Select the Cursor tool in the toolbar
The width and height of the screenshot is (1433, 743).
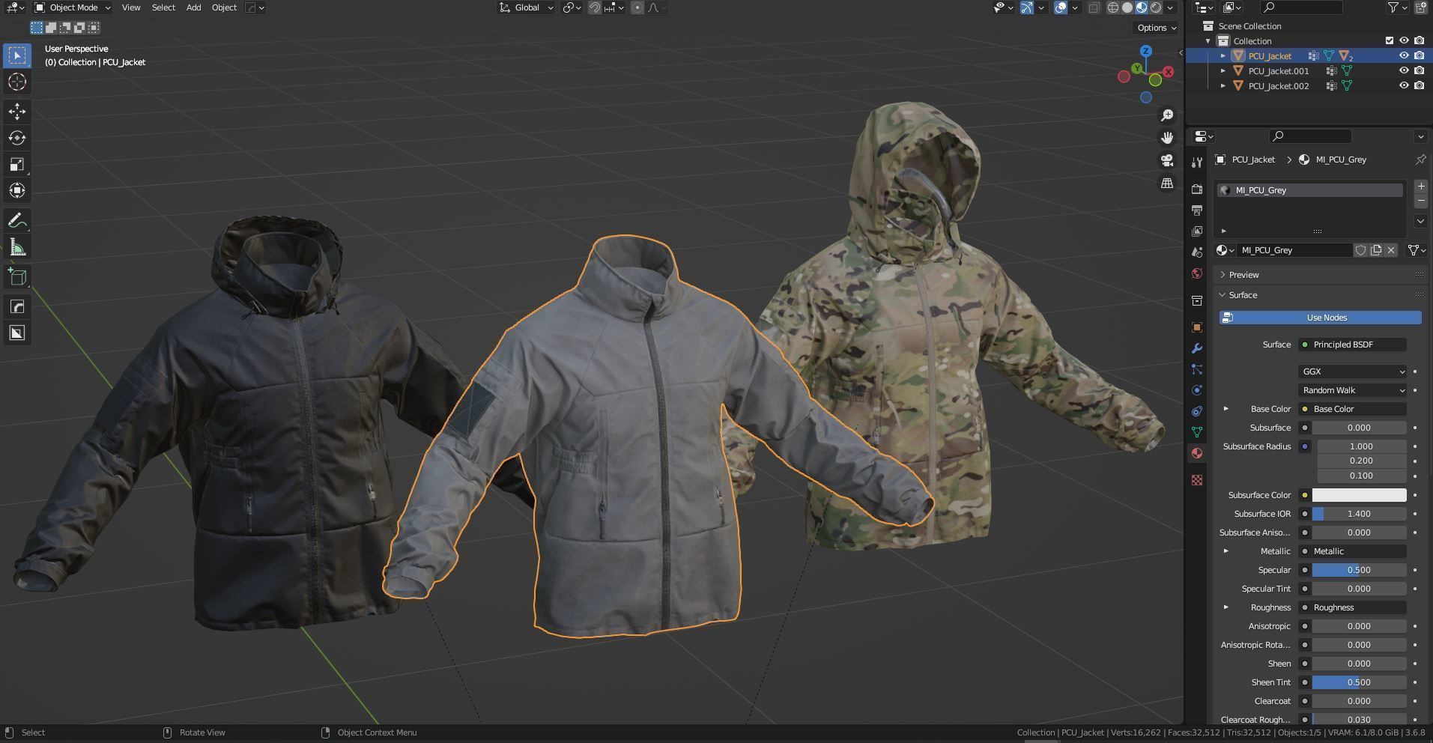click(x=17, y=82)
